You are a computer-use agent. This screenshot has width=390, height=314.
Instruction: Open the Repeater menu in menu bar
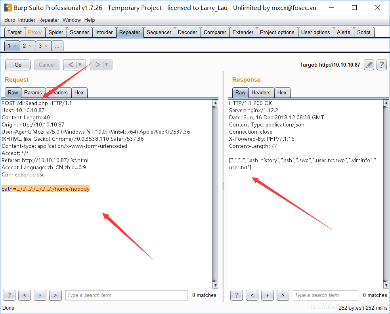tap(49, 20)
